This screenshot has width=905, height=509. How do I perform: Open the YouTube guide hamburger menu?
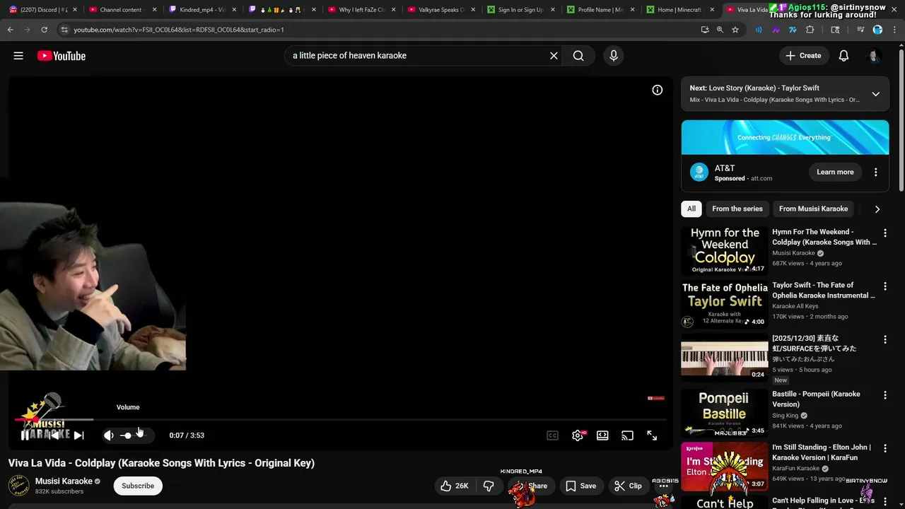coord(18,56)
